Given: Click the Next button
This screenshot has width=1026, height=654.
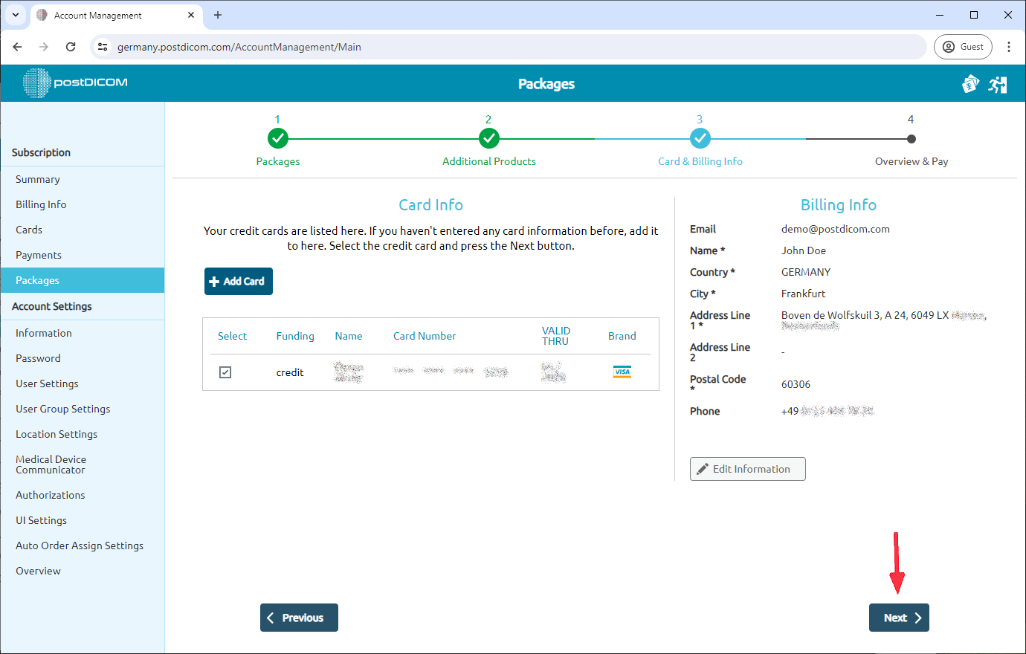Looking at the screenshot, I should tap(899, 618).
